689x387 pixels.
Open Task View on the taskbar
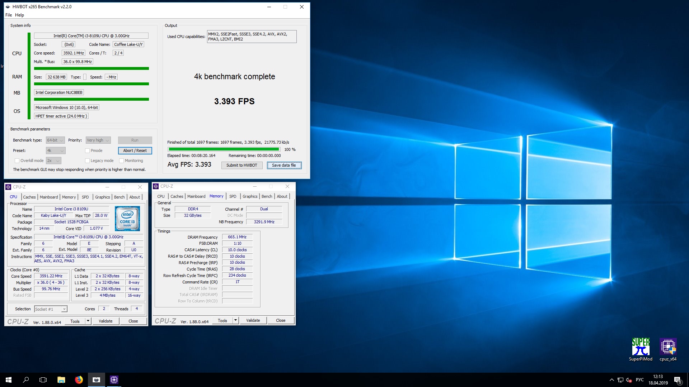[43, 380]
